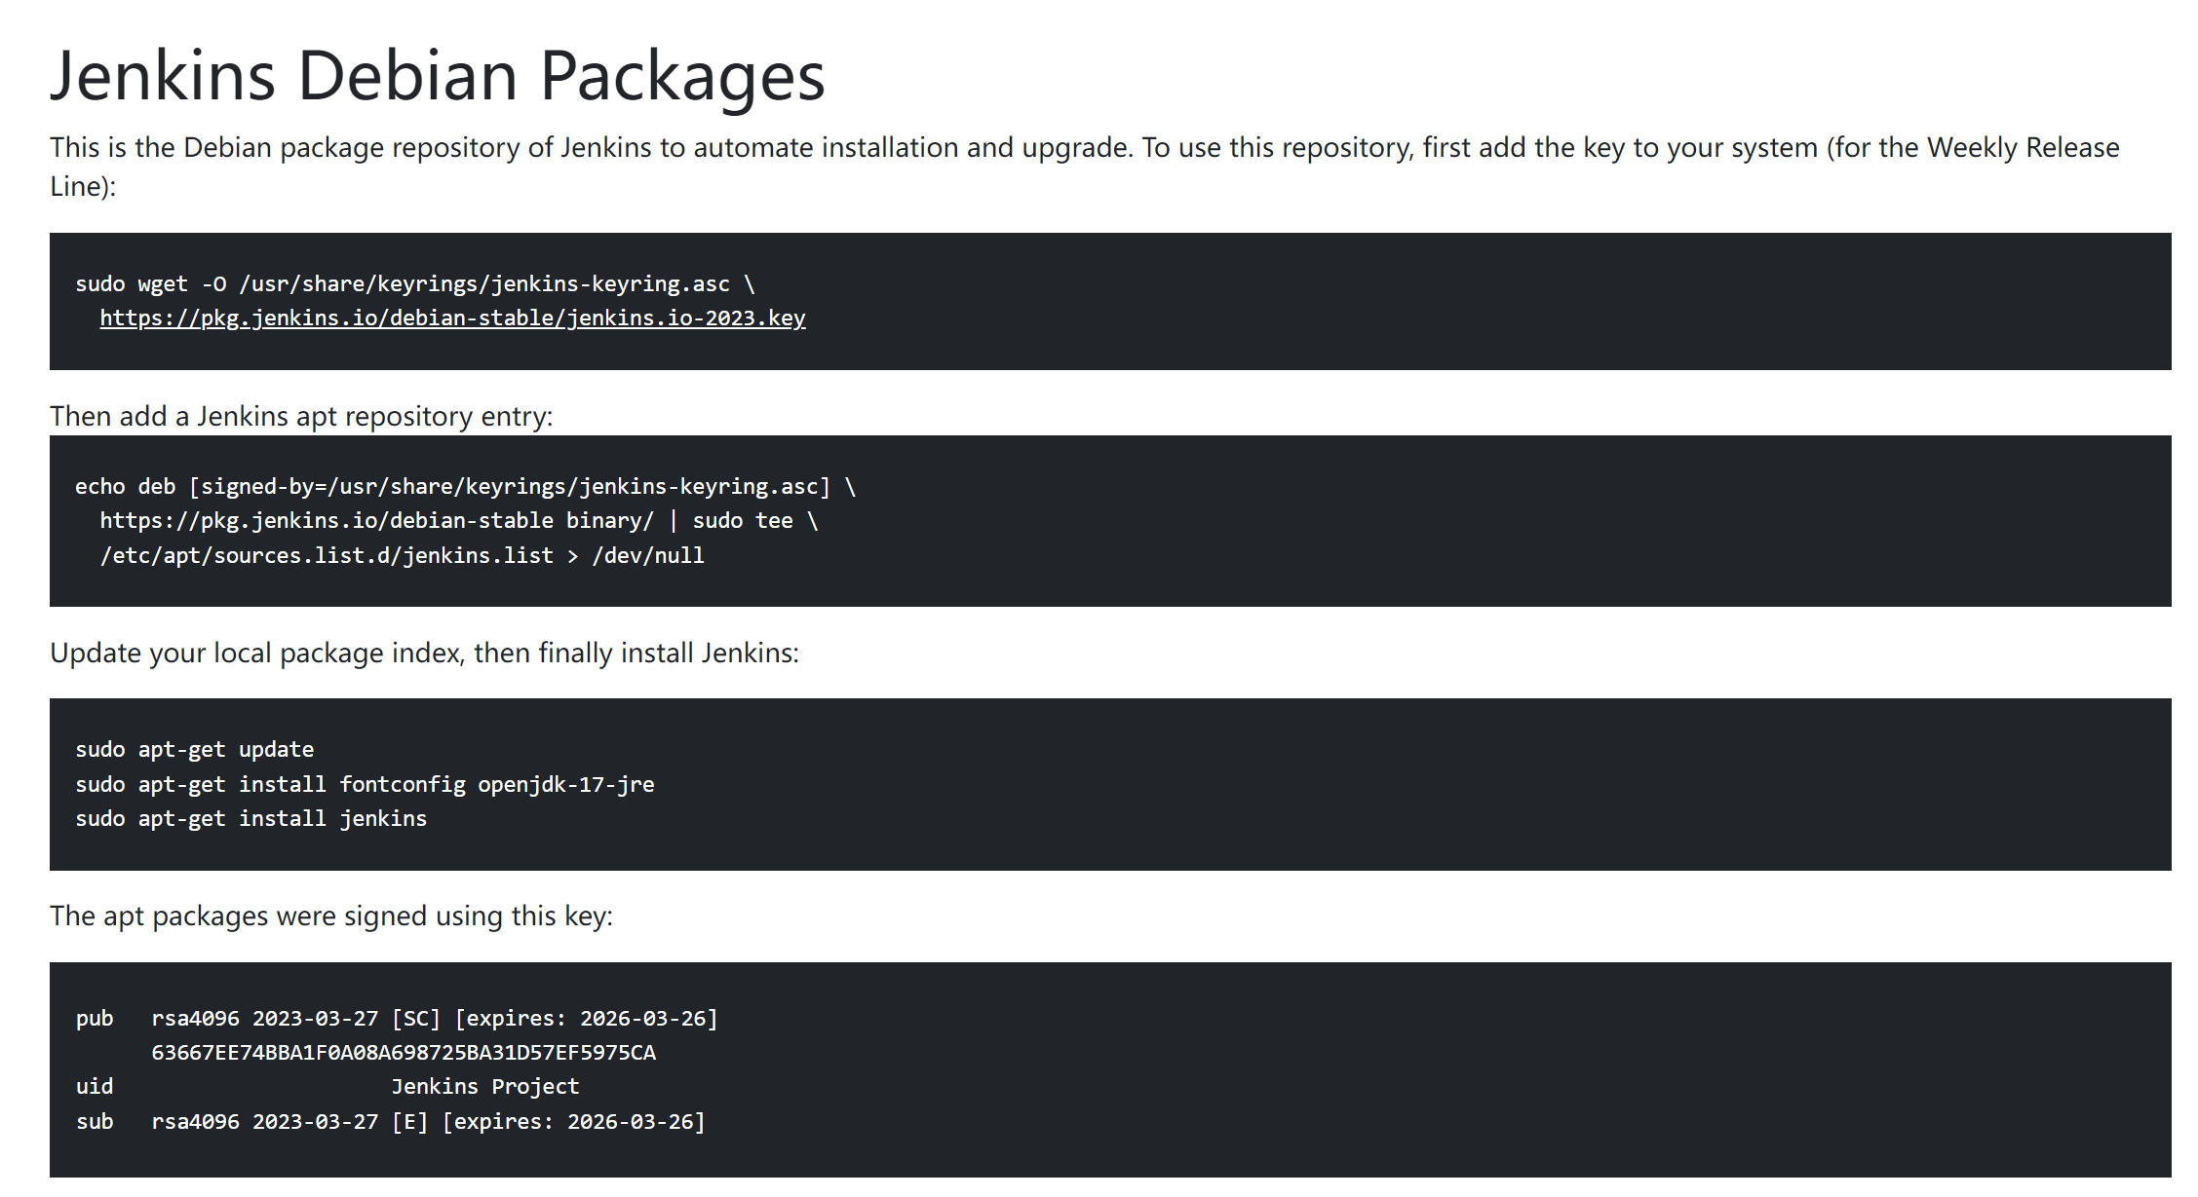
Task: Click the sub rsa4096 [E] key line
Action: click(x=391, y=1122)
